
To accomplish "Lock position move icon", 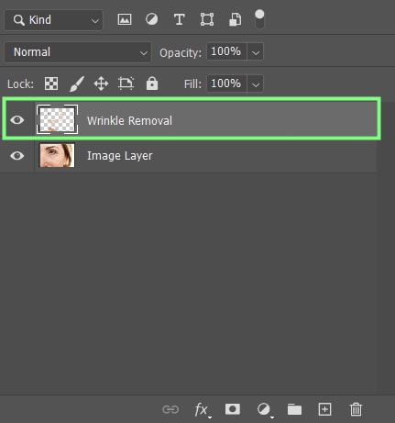I will pyautogui.click(x=101, y=83).
